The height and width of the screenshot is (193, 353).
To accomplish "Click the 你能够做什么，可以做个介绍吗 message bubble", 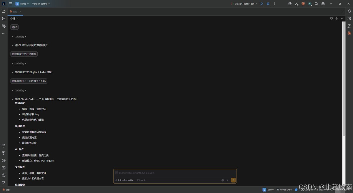I will click(x=29, y=81).
